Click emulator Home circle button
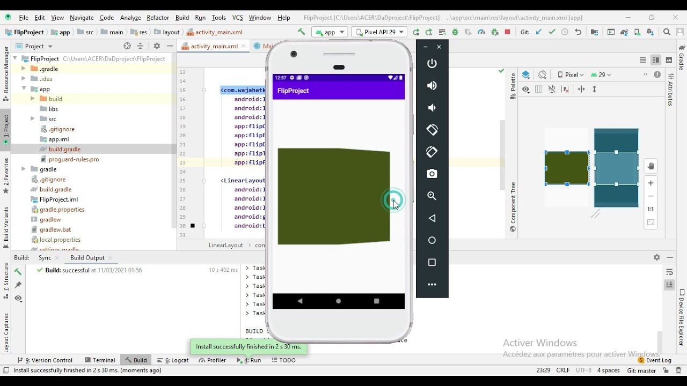 point(432,240)
